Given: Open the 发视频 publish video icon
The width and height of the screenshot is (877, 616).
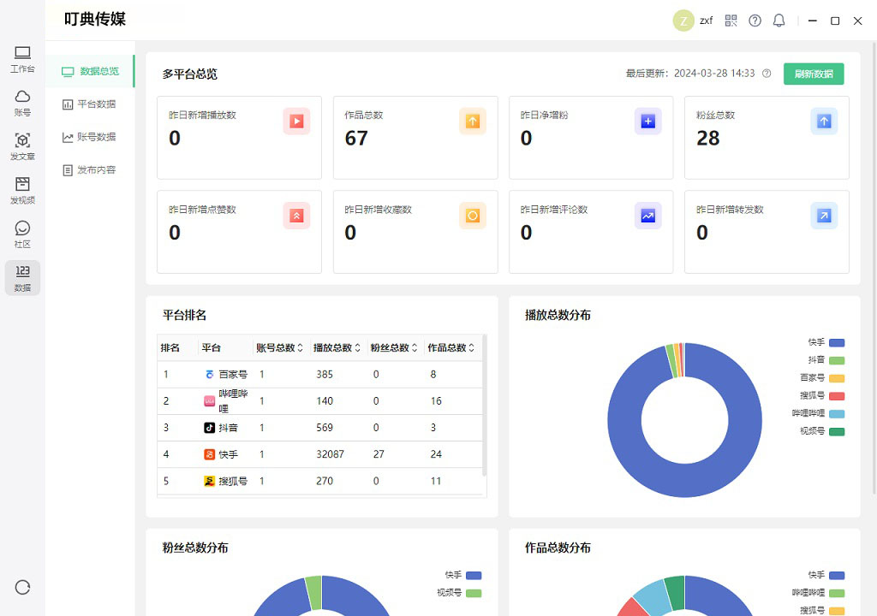Looking at the screenshot, I should (22, 191).
